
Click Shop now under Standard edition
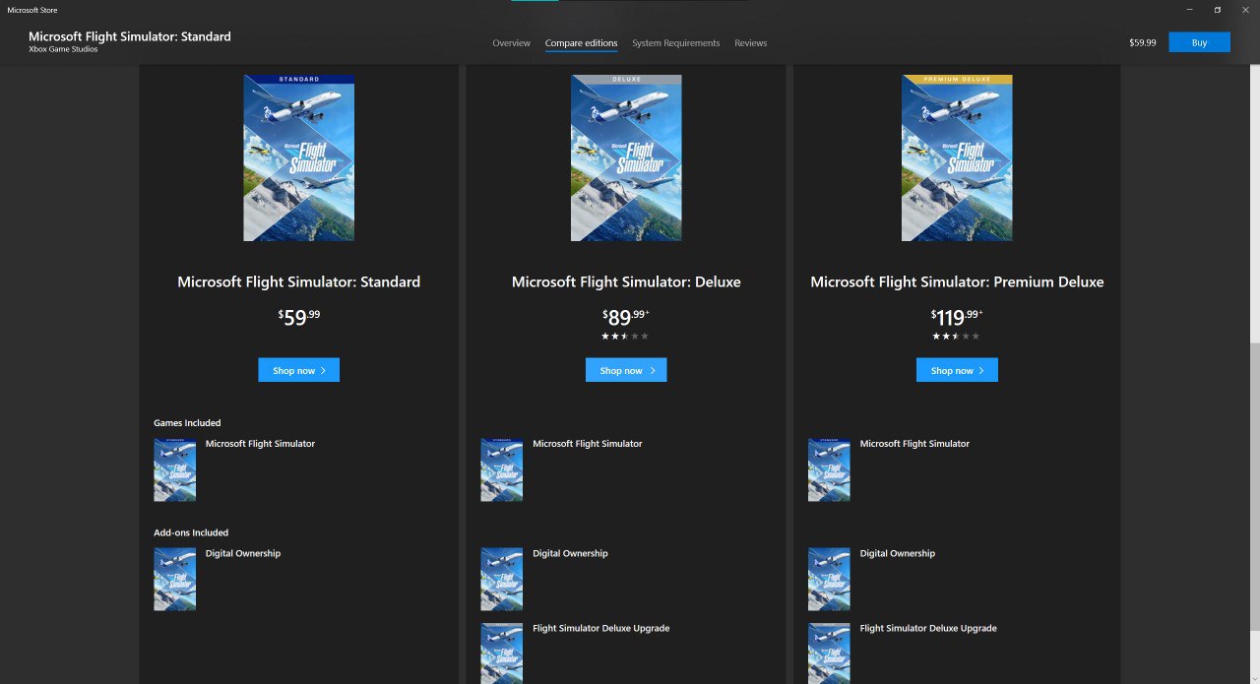click(x=298, y=370)
